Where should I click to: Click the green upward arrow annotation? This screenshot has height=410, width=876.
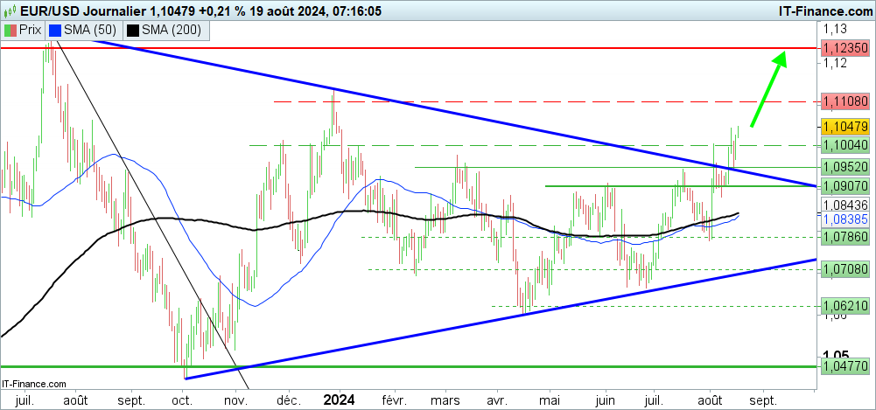767,87
